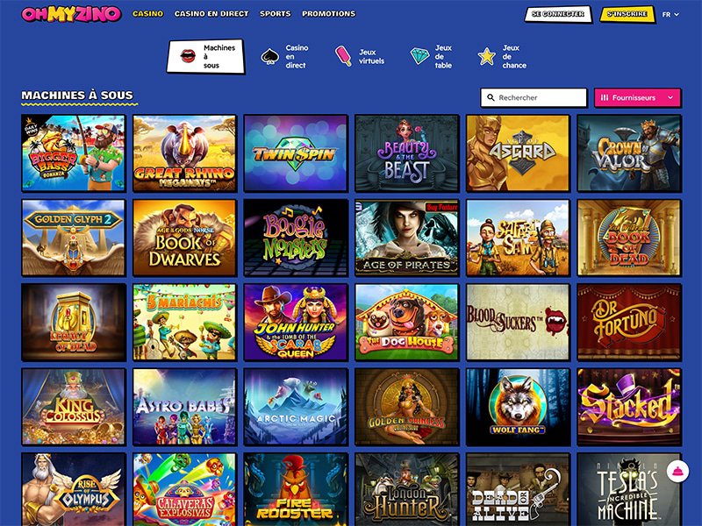Click the S'inscrire button

pyautogui.click(x=627, y=14)
